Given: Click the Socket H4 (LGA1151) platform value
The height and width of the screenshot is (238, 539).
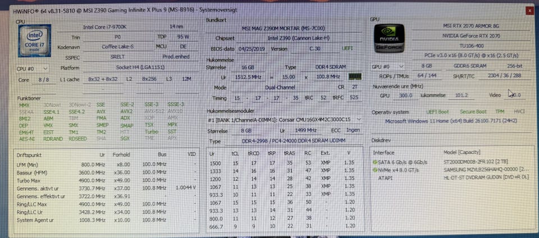Looking at the screenshot, I should [x=141, y=68].
